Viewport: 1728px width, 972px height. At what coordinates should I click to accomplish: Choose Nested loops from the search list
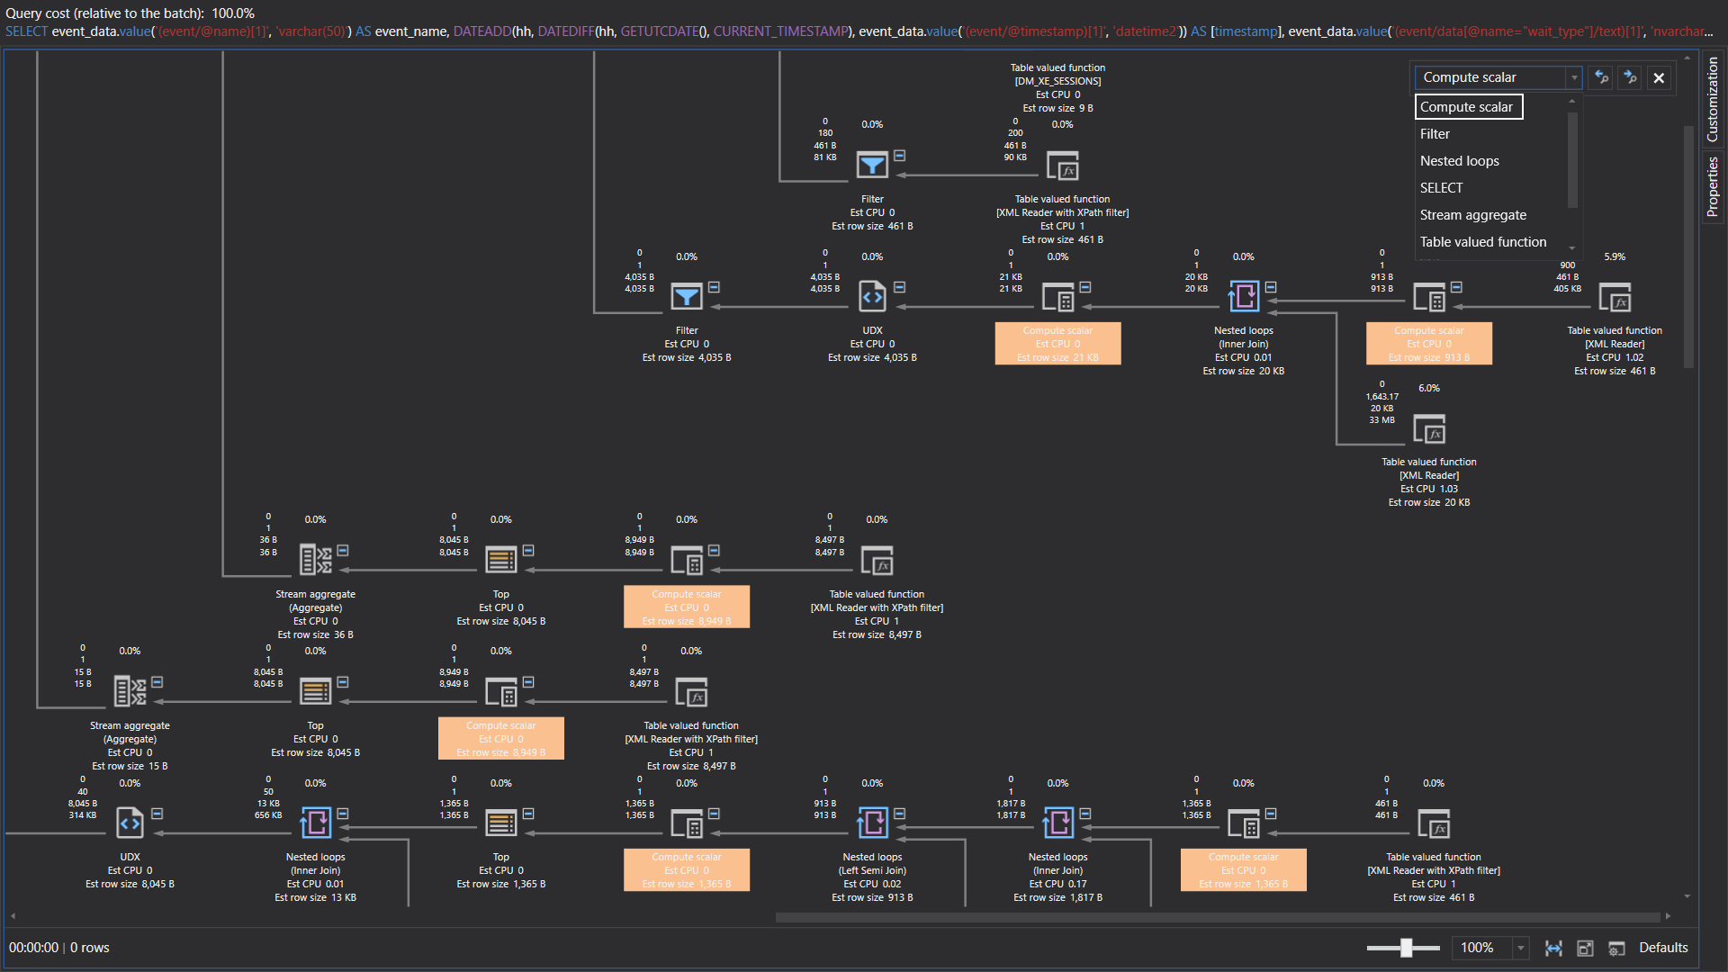coord(1459,161)
